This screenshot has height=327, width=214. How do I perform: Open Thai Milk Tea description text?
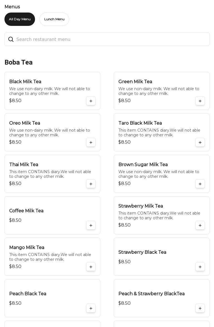tap(50, 174)
